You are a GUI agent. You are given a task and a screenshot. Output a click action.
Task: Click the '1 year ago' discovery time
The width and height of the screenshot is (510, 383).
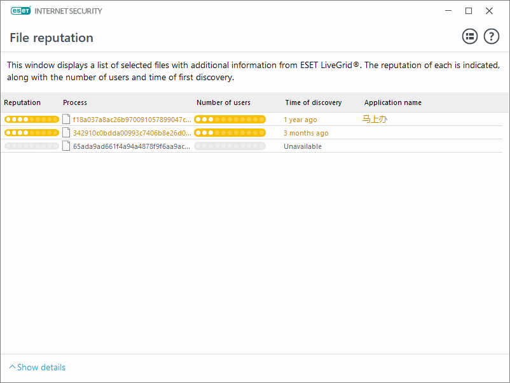300,120
